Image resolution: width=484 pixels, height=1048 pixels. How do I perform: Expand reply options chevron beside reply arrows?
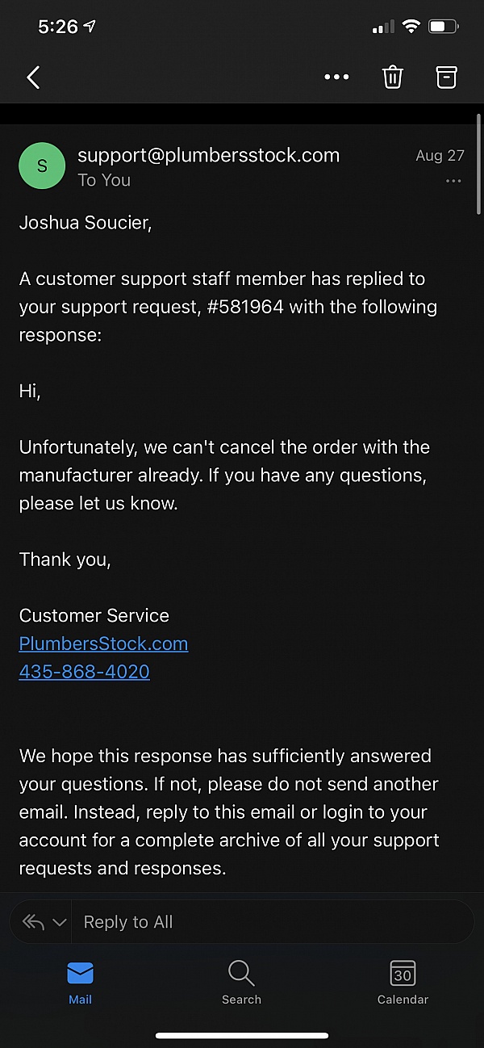[59, 922]
